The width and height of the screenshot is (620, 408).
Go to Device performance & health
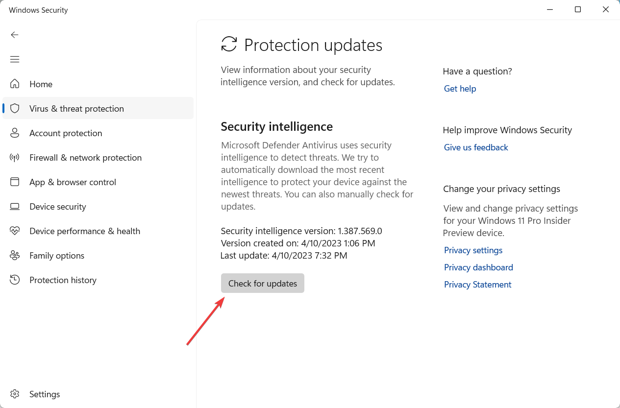[85, 231]
